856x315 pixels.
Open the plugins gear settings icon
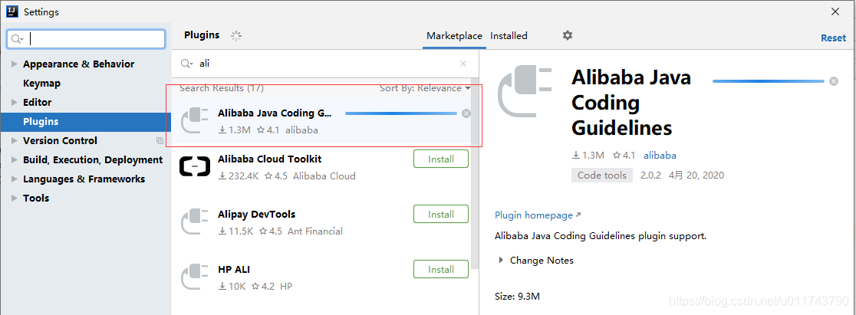click(567, 35)
